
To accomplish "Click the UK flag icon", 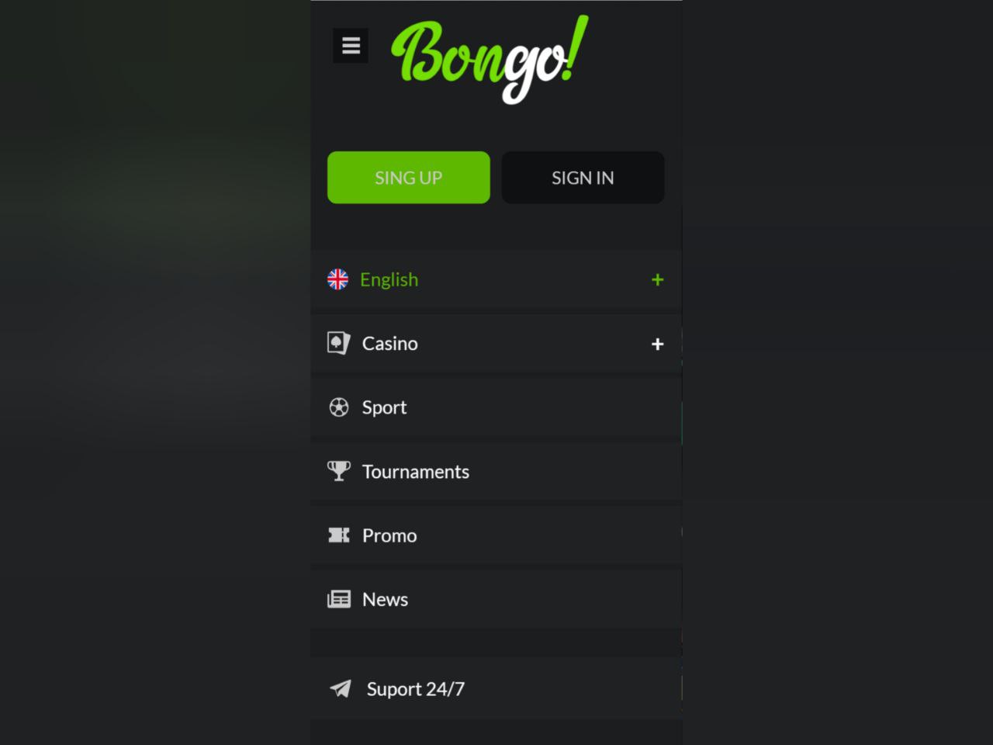I will pos(337,279).
